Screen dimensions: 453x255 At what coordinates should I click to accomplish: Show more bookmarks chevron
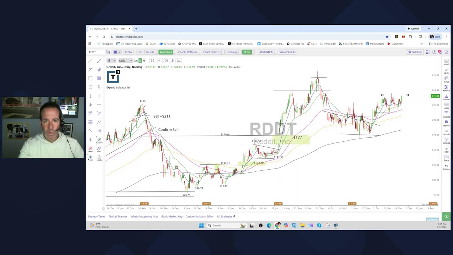tap(422, 44)
